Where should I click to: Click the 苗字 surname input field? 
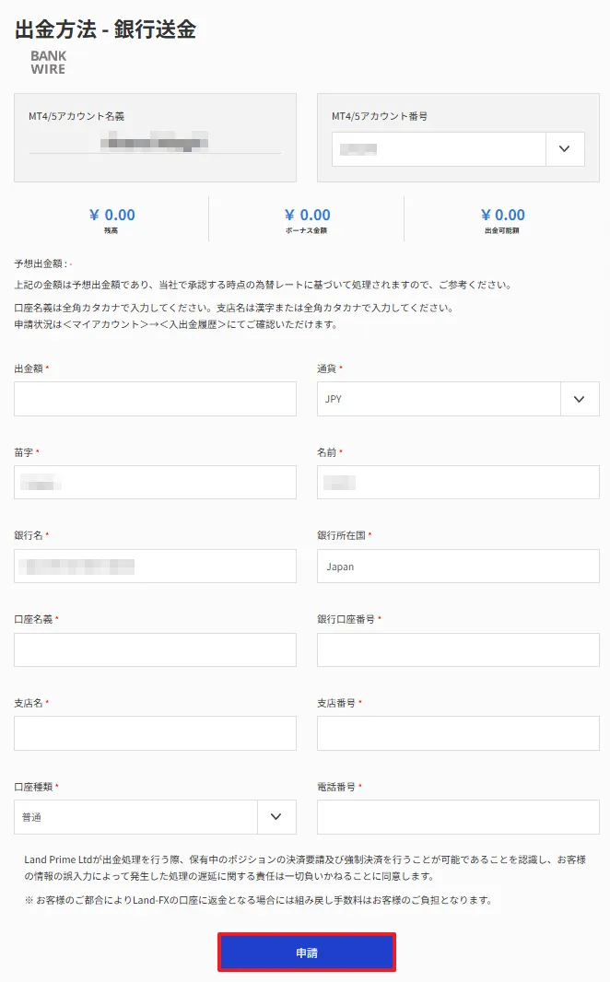point(155,482)
